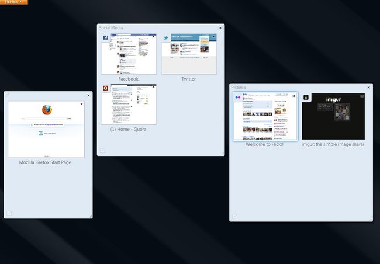Click the pencil icon on the unnamed group
Viewport: 380px width, 264px height.
pyautogui.click(x=8, y=95)
